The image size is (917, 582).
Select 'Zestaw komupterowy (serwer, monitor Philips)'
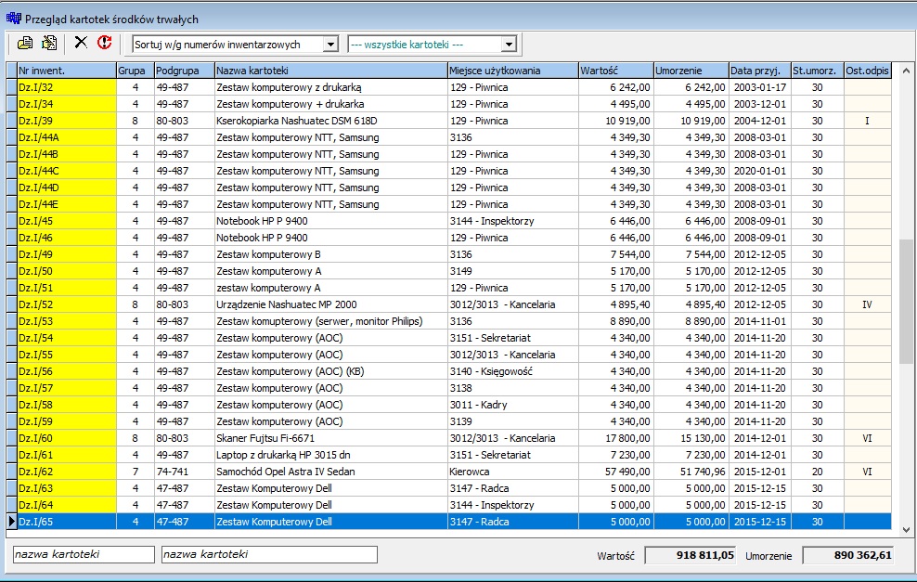(x=331, y=321)
